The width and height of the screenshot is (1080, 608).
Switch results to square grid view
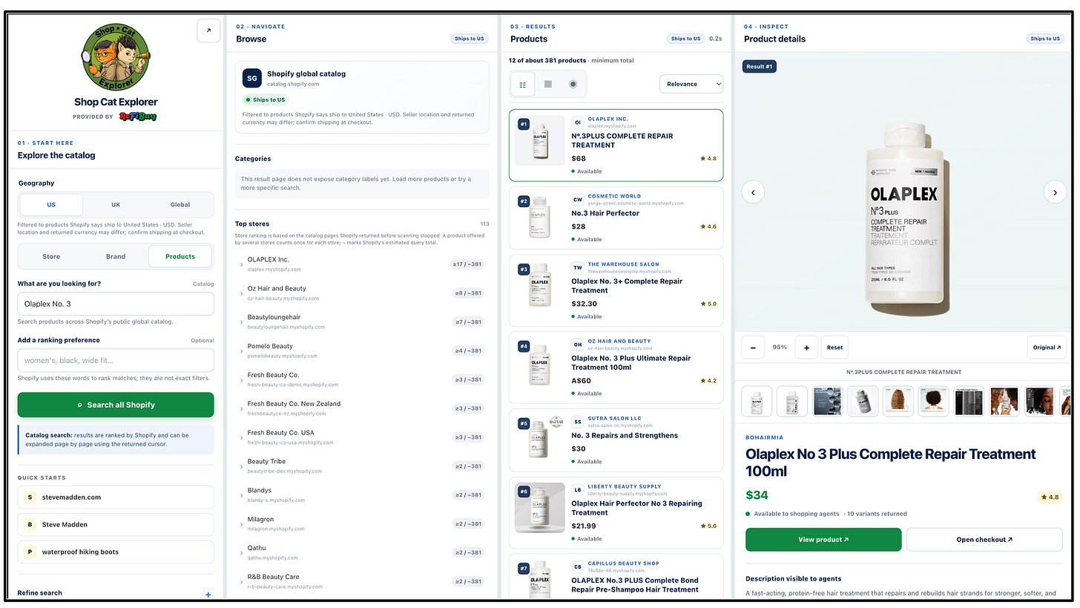click(x=548, y=85)
